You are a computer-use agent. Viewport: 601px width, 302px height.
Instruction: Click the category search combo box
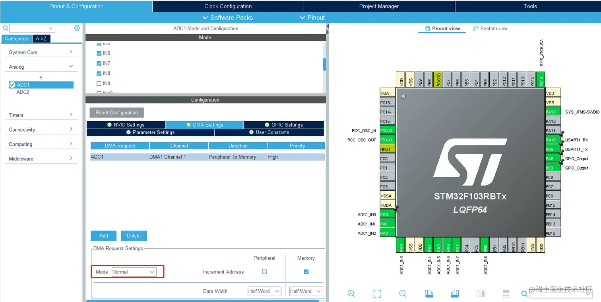point(32,28)
